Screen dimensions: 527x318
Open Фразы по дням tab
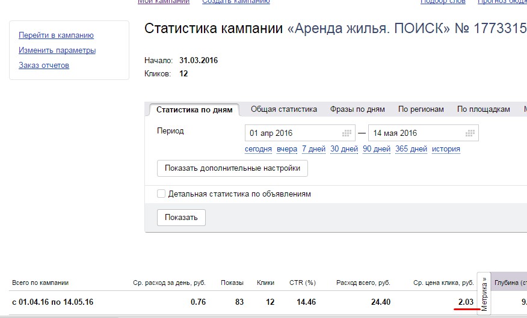point(357,109)
